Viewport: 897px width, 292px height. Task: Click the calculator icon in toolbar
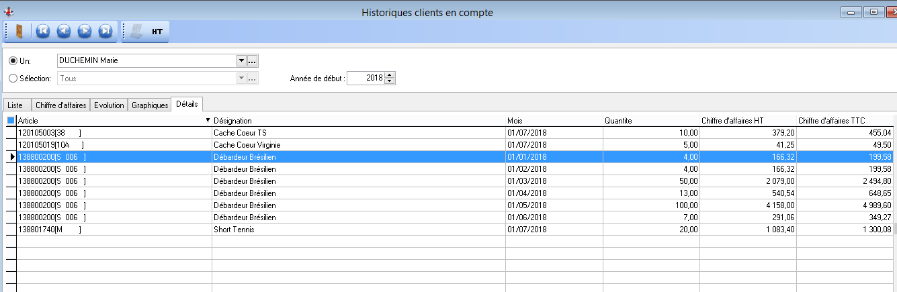(136, 31)
